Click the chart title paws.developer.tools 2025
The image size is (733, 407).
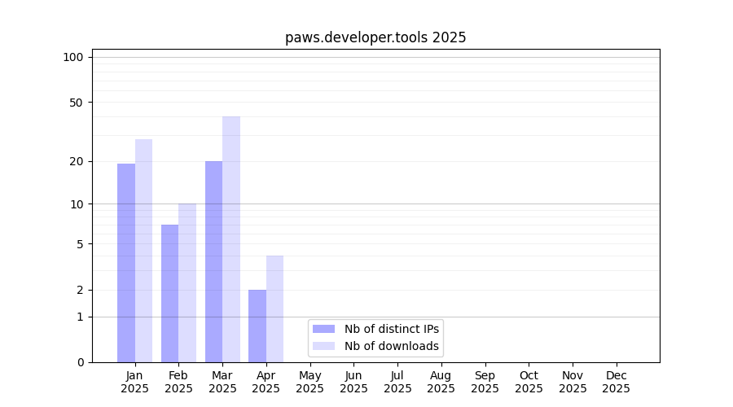(375, 37)
